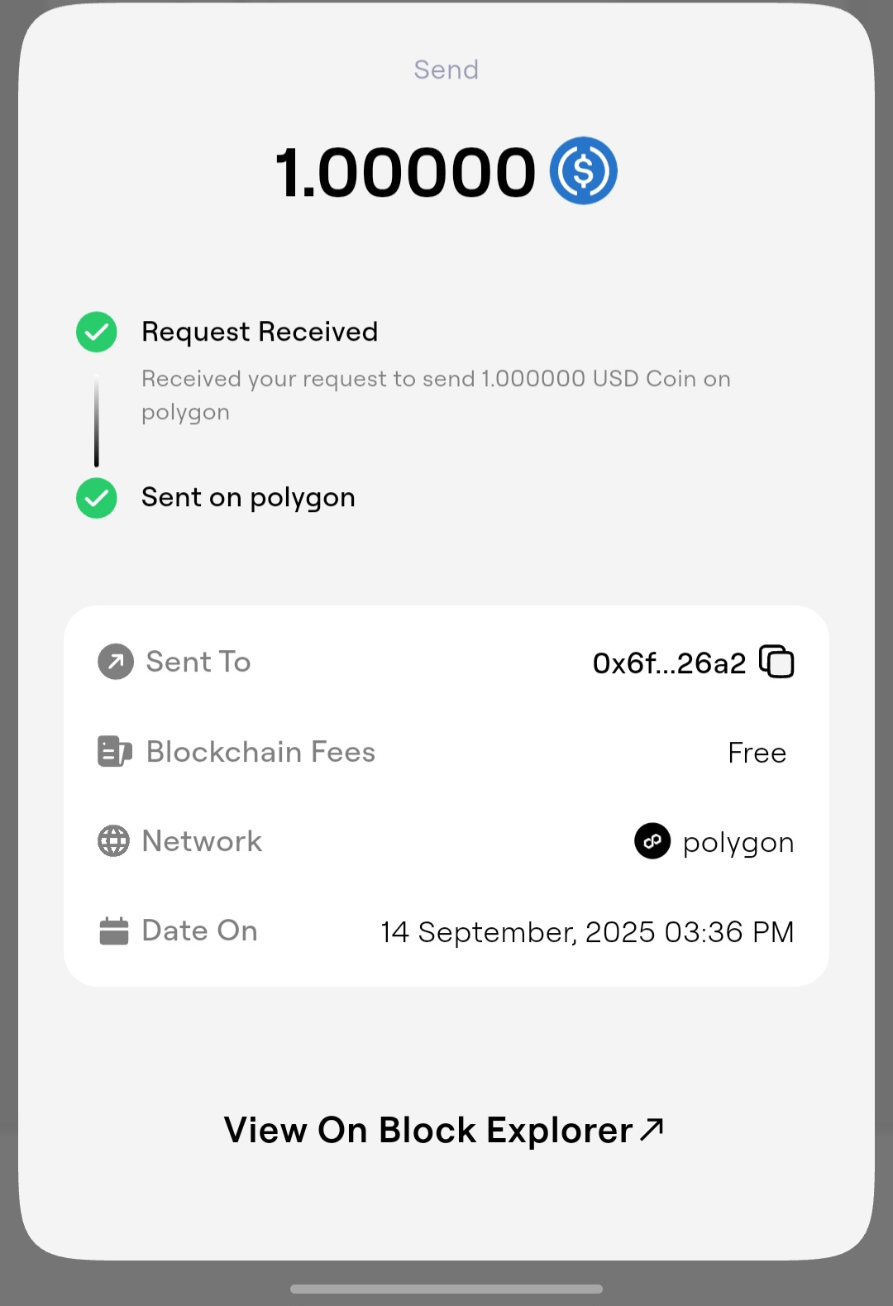This screenshot has height=1306, width=893.
Task: Tap the Sent To arrow icon
Action: (116, 662)
